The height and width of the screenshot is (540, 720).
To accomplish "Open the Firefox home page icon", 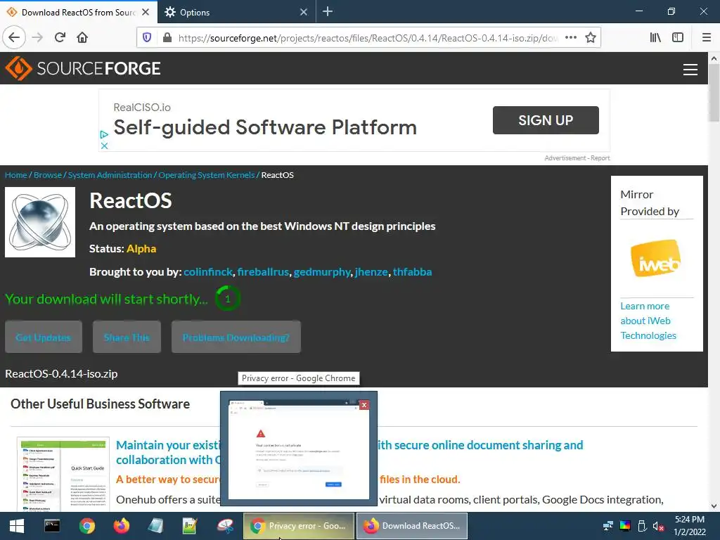I will [82, 38].
